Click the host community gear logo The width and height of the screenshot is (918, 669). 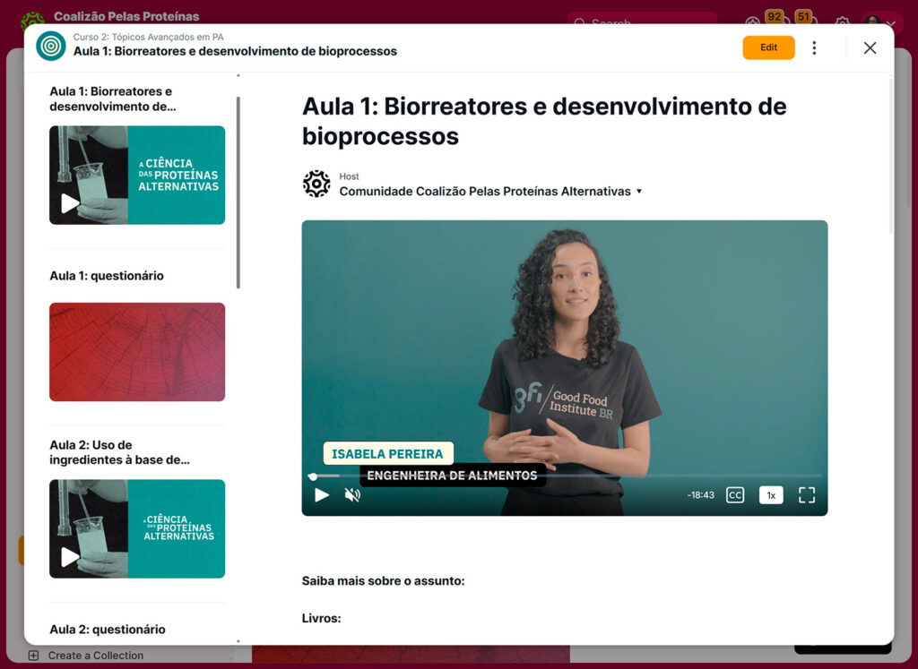[316, 184]
